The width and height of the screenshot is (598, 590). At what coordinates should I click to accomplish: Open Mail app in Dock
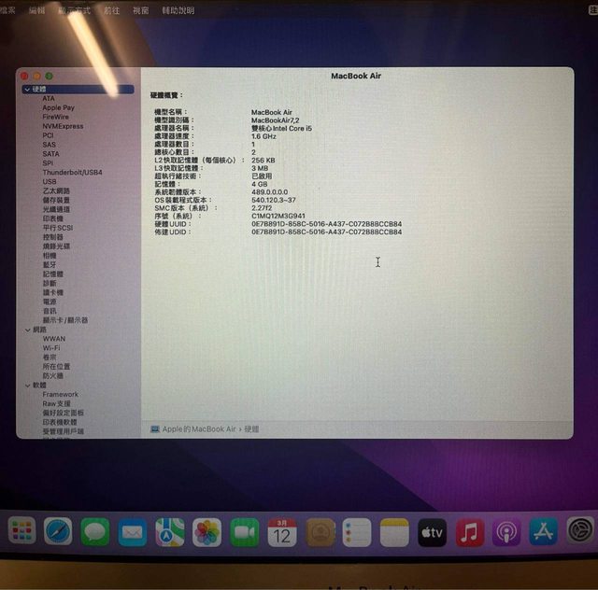[x=132, y=532]
